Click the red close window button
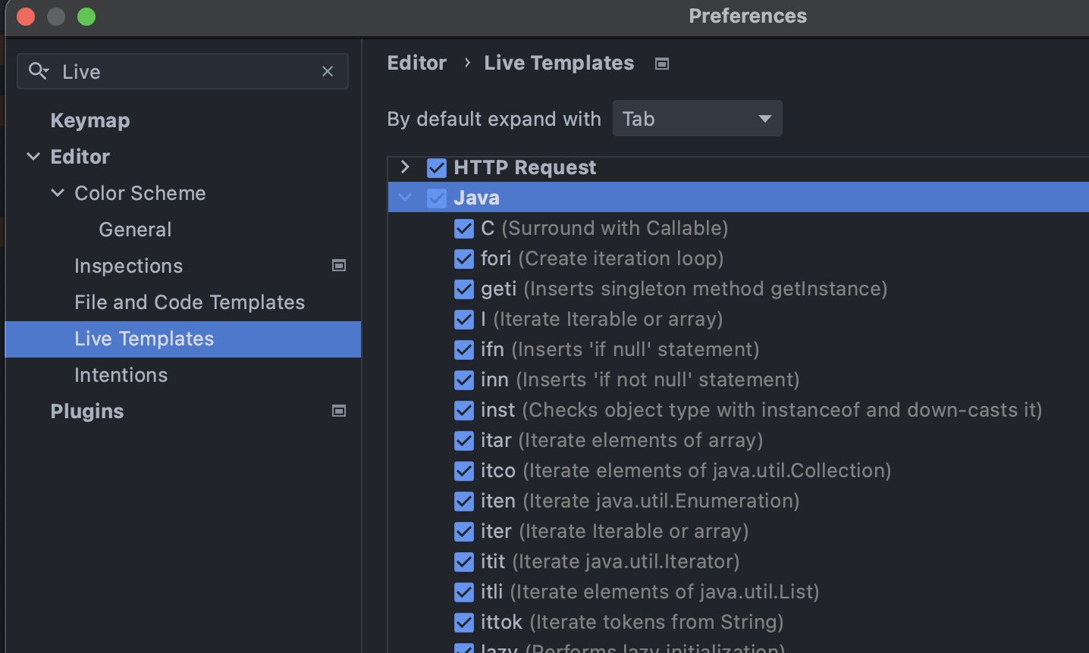The height and width of the screenshot is (653, 1089). [26, 17]
